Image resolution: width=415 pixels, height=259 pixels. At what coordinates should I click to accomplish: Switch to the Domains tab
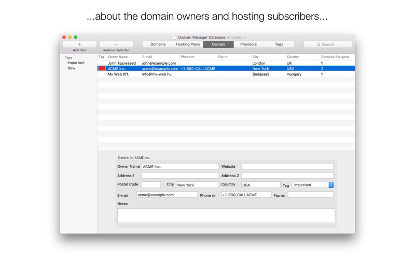tap(158, 45)
